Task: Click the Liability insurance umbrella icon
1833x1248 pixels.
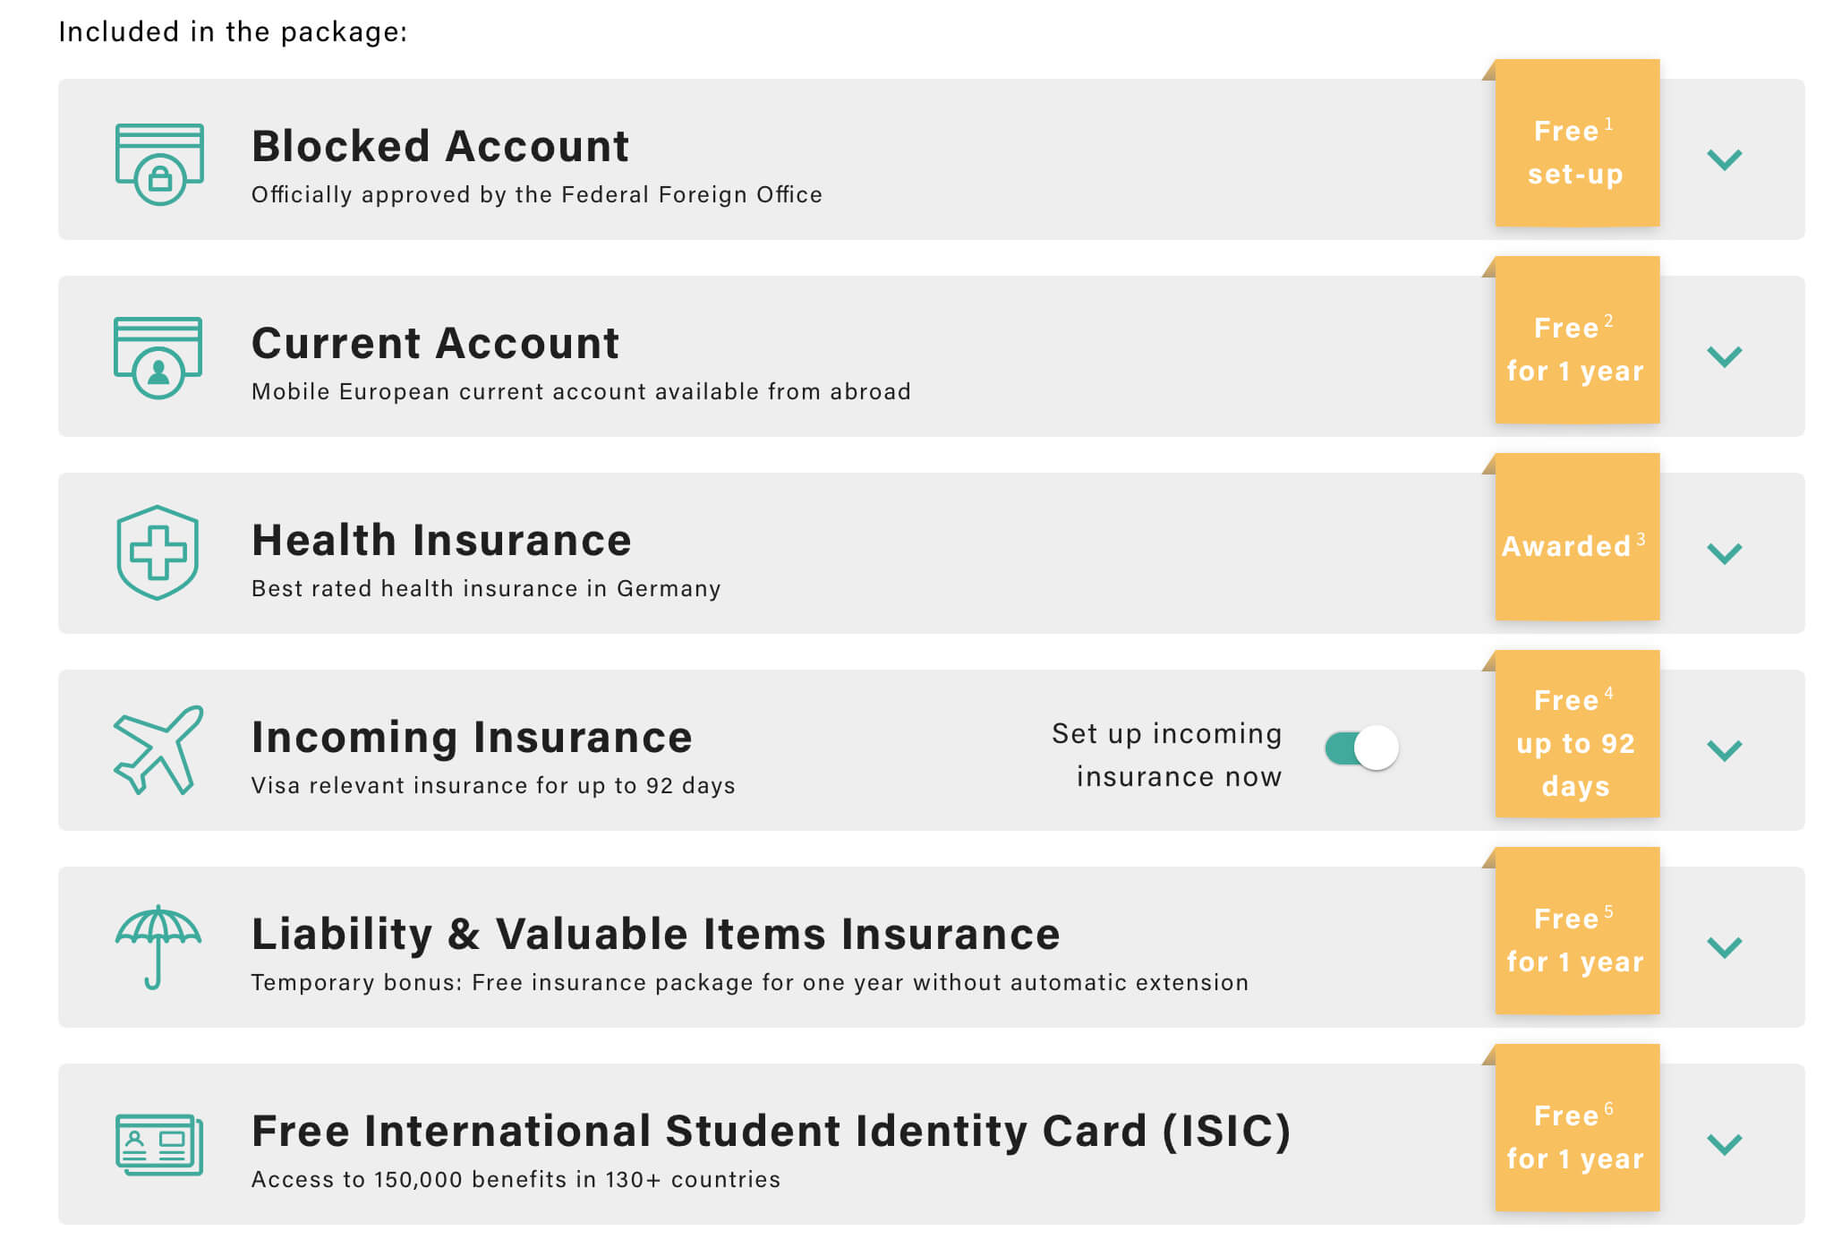Action: point(158,946)
